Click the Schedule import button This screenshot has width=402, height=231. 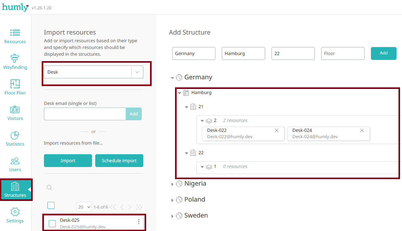pos(119,160)
